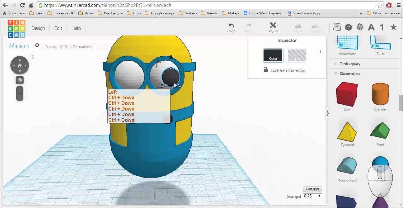Add the Round Roof shape
403x208 pixels.
coord(347,166)
